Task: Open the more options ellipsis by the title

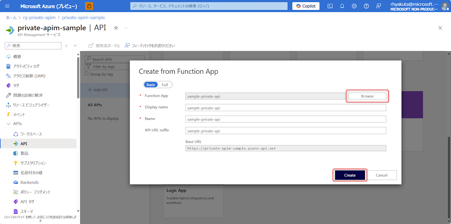Action: pos(126,28)
